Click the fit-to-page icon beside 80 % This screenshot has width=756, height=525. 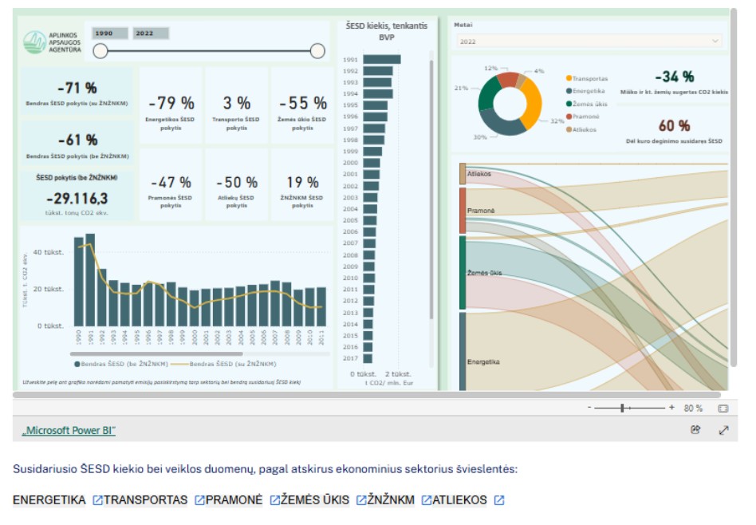(723, 409)
